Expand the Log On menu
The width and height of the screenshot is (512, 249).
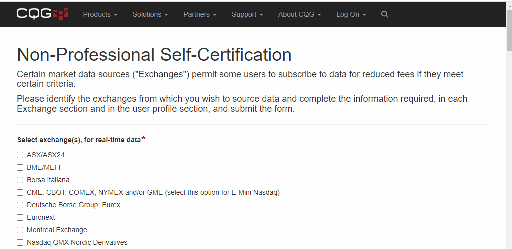[x=351, y=14]
